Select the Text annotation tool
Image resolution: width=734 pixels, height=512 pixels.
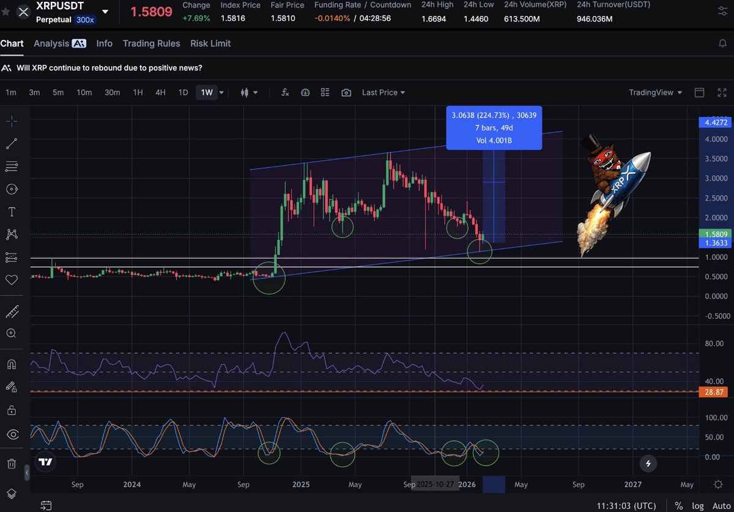pyautogui.click(x=11, y=212)
